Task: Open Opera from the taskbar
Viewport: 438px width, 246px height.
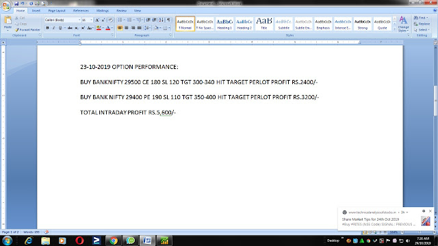Action: [x=79, y=241]
